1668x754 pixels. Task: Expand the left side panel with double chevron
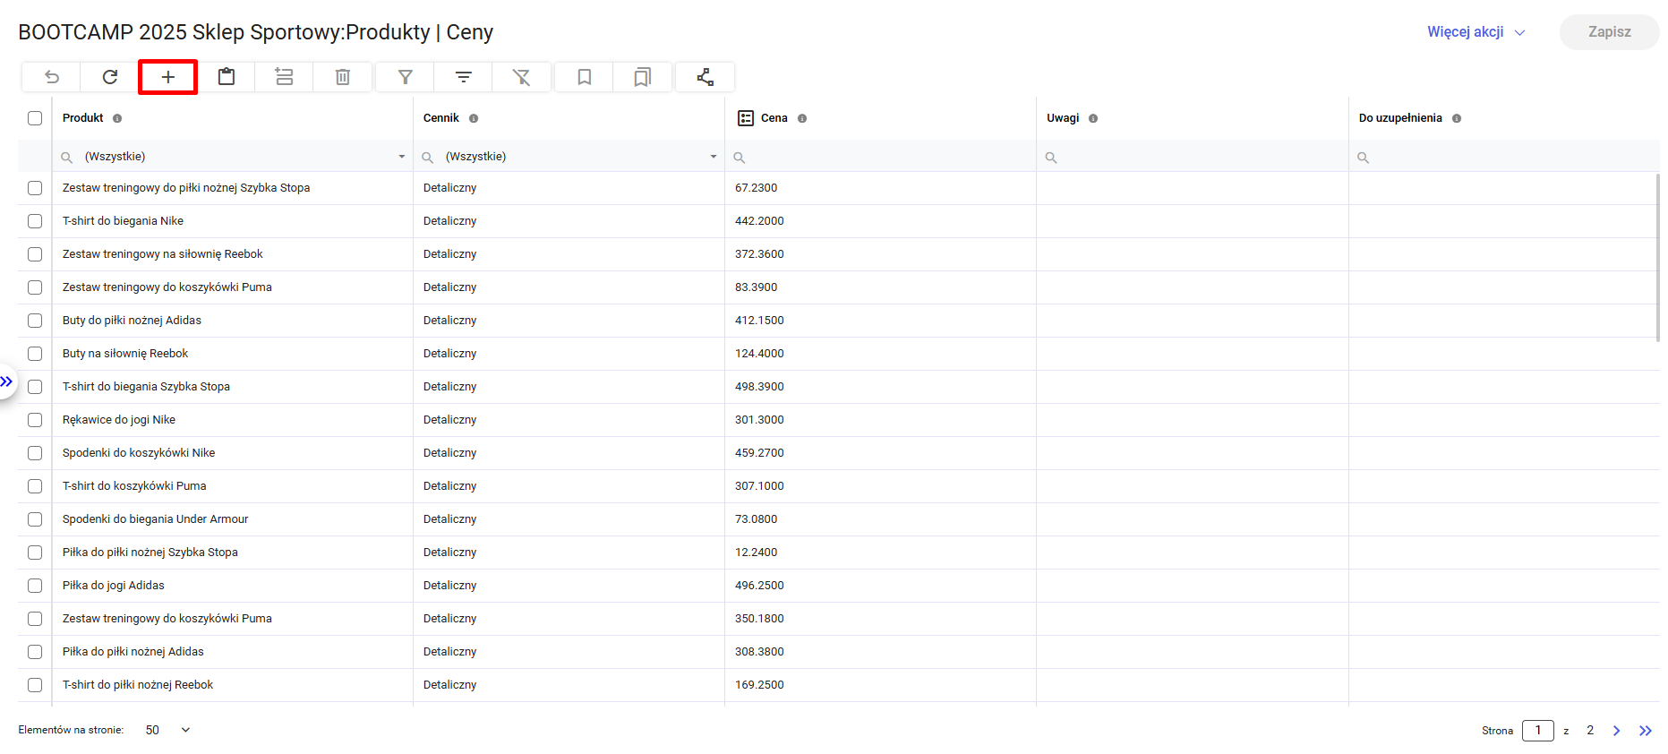point(7,382)
